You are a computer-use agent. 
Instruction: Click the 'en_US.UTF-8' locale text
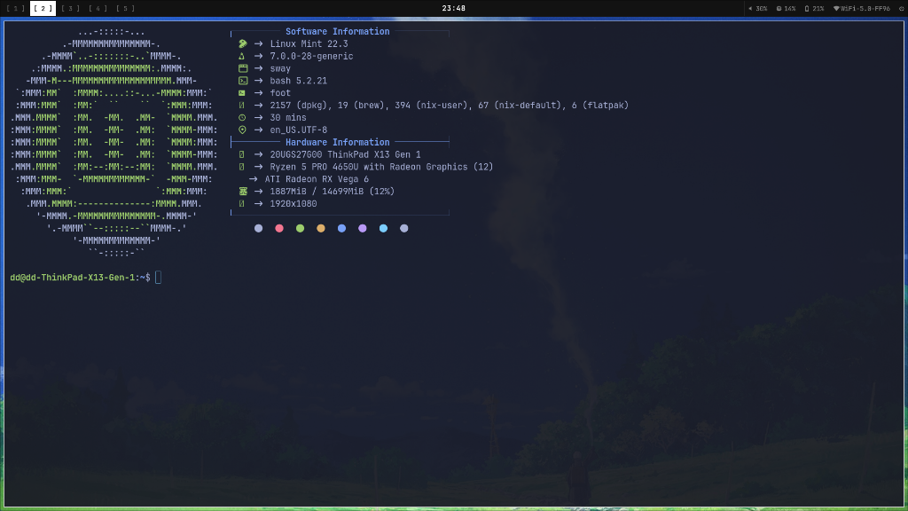298,130
